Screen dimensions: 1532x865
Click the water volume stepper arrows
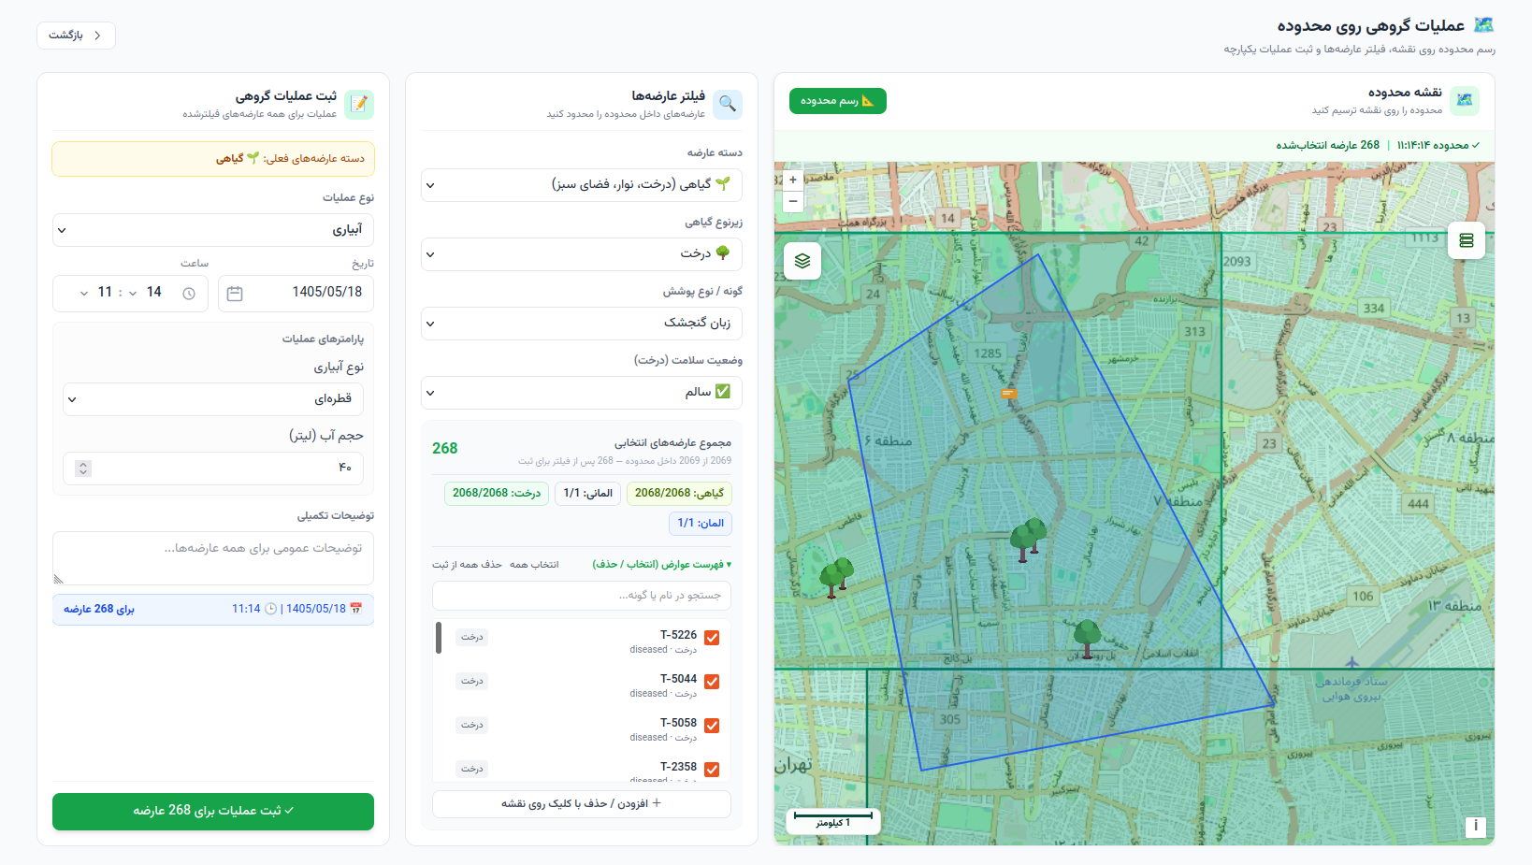click(x=83, y=469)
